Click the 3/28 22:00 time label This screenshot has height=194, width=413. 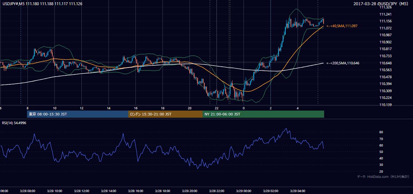pos(217,191)
